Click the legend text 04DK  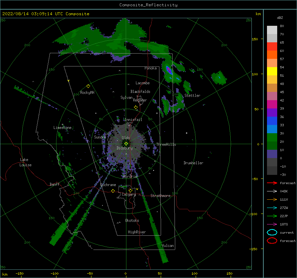[x=284, y=191]
